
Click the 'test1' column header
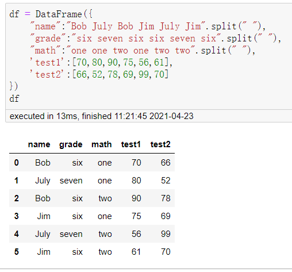[x=131, y=144]
